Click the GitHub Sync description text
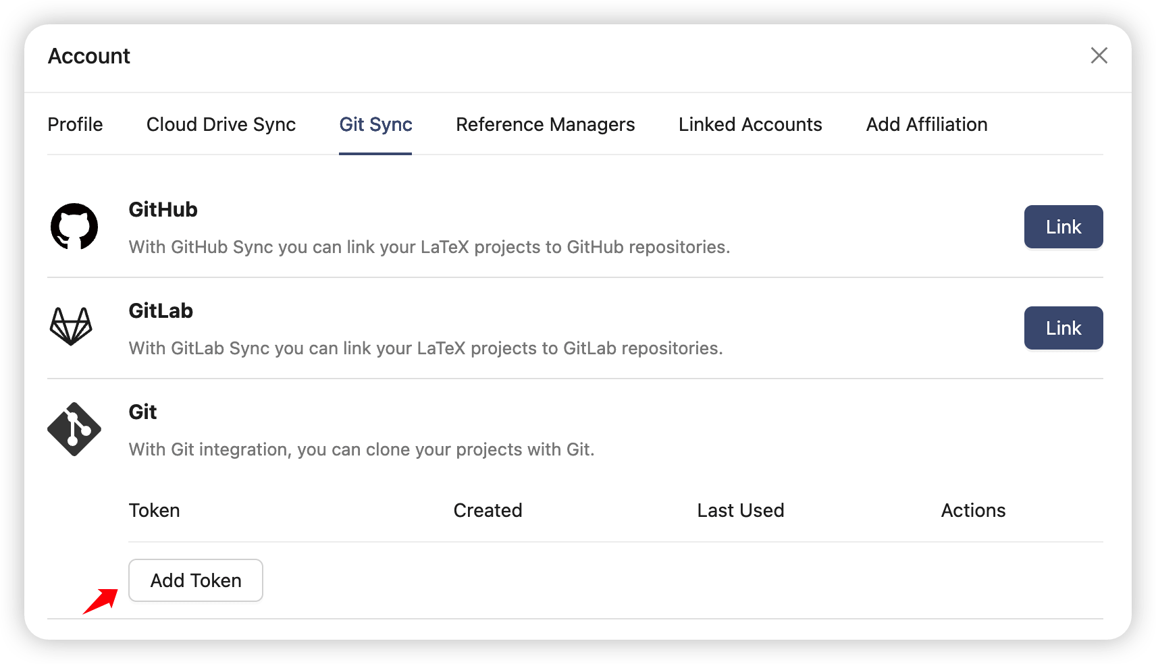This screenshot has width=1156, height=664. 429,247
